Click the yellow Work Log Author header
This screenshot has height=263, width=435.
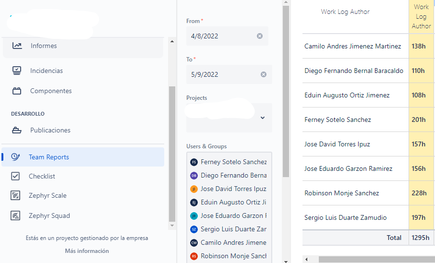[x=421, y=16]
